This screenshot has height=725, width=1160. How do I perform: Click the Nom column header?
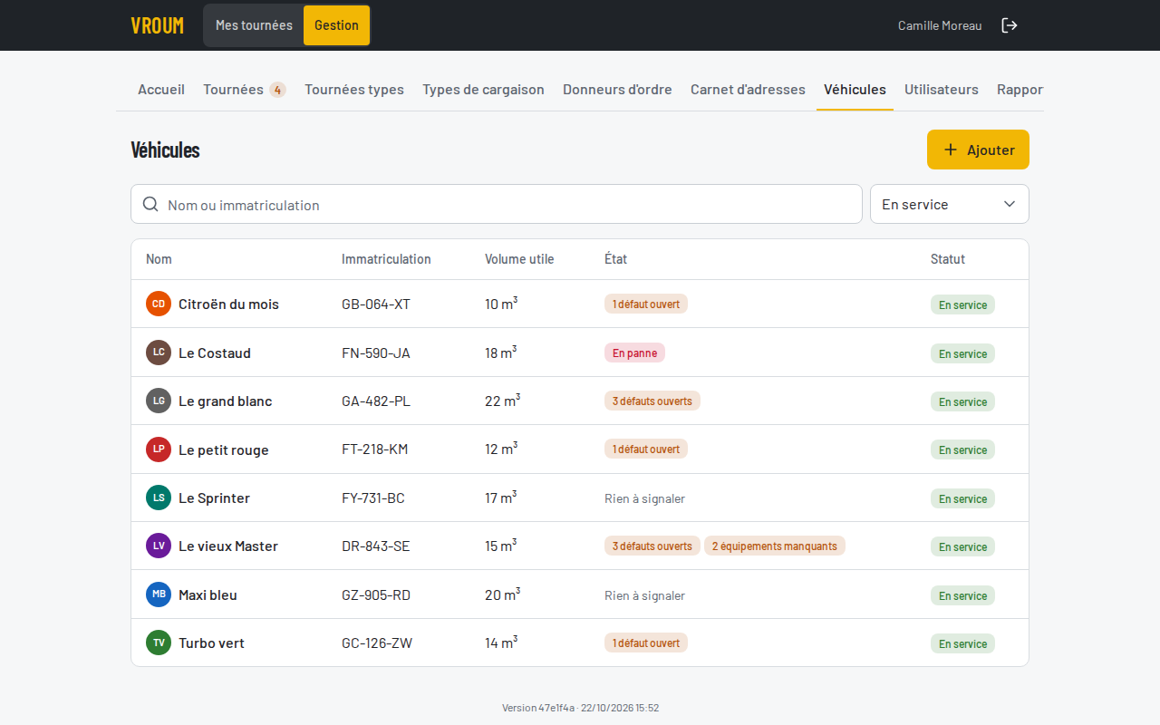coord(159,259)
